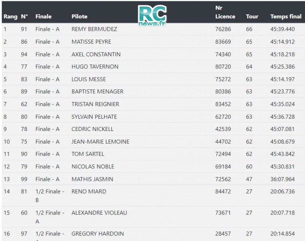This screenshot has width=305, height=241.
Task: Select the Finale column header
Action: click(x=43, y=16)
